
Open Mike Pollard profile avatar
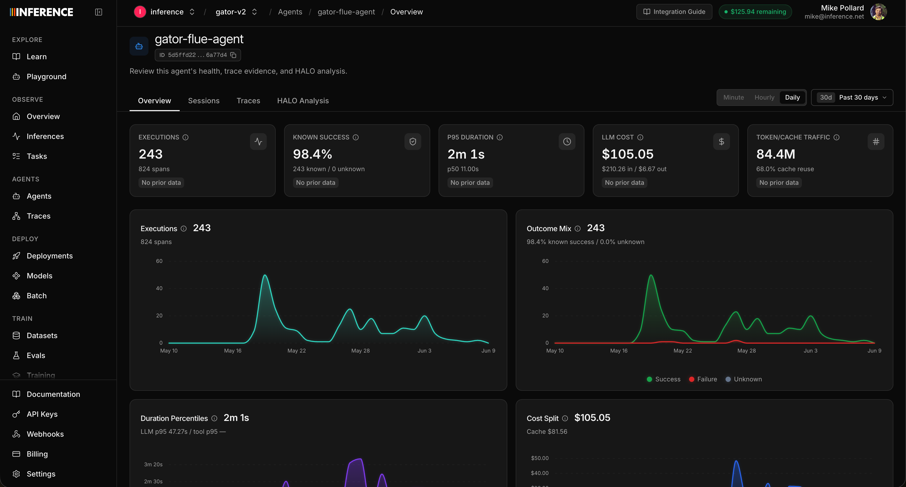click(878, 12)
